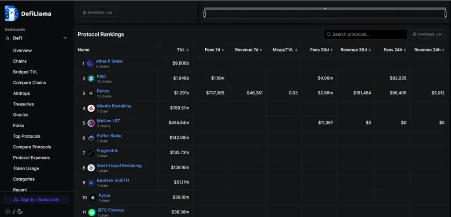Viewport: 451px width, 217px height.
Task: Sort table by Fees 30d
Action: 322,50
